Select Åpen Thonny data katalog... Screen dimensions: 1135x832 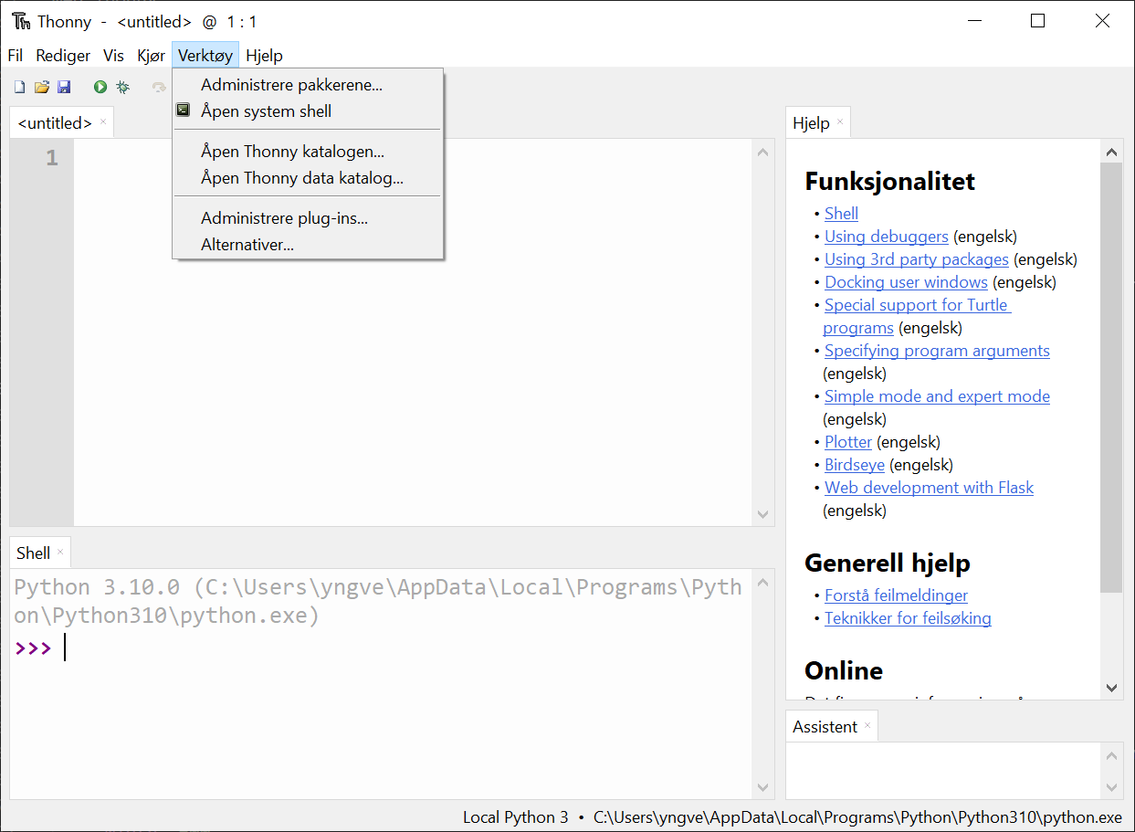pos(308,178)
